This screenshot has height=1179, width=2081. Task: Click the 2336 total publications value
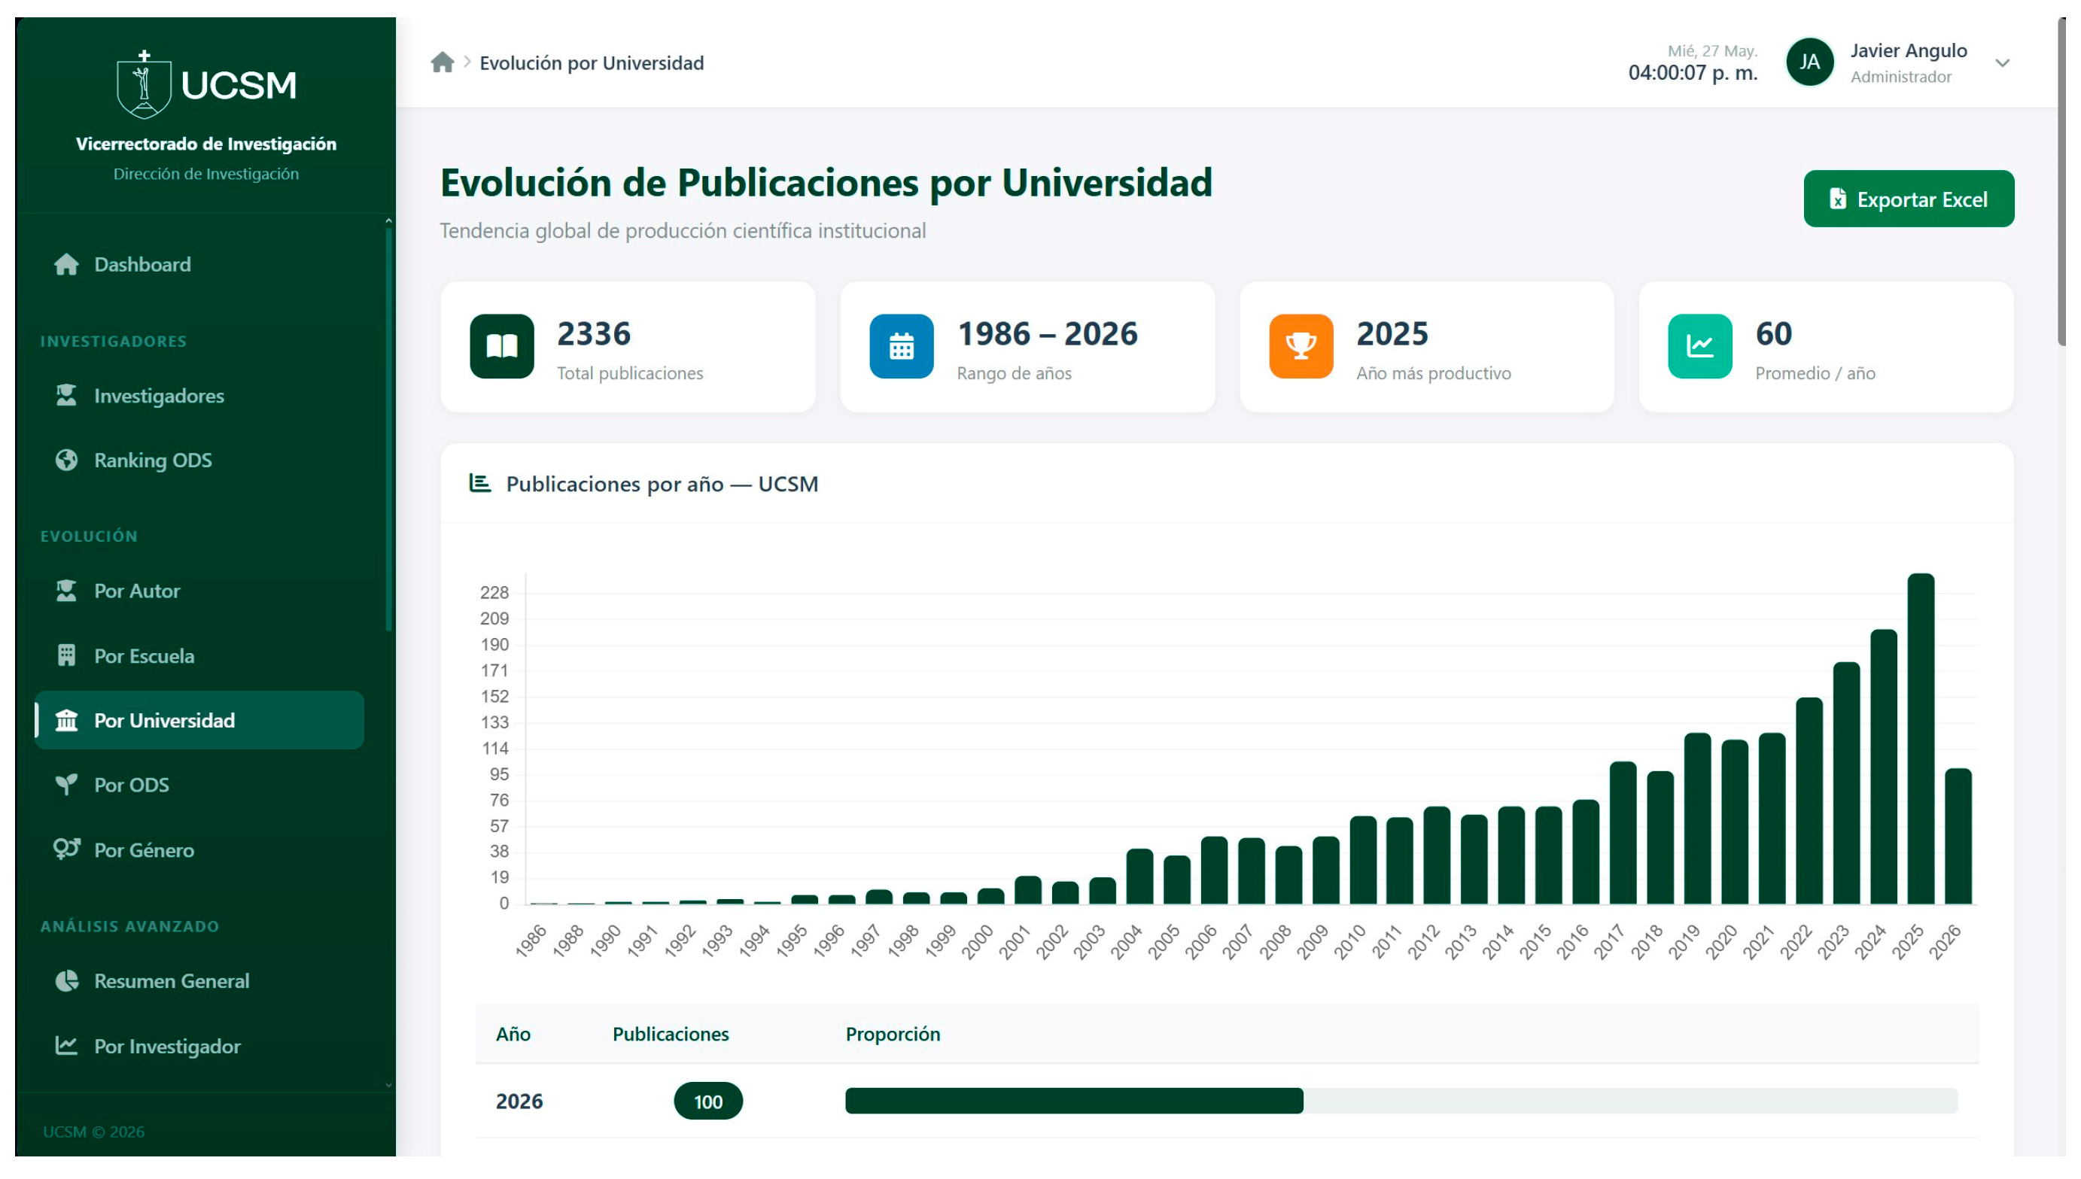pos(594,333)
